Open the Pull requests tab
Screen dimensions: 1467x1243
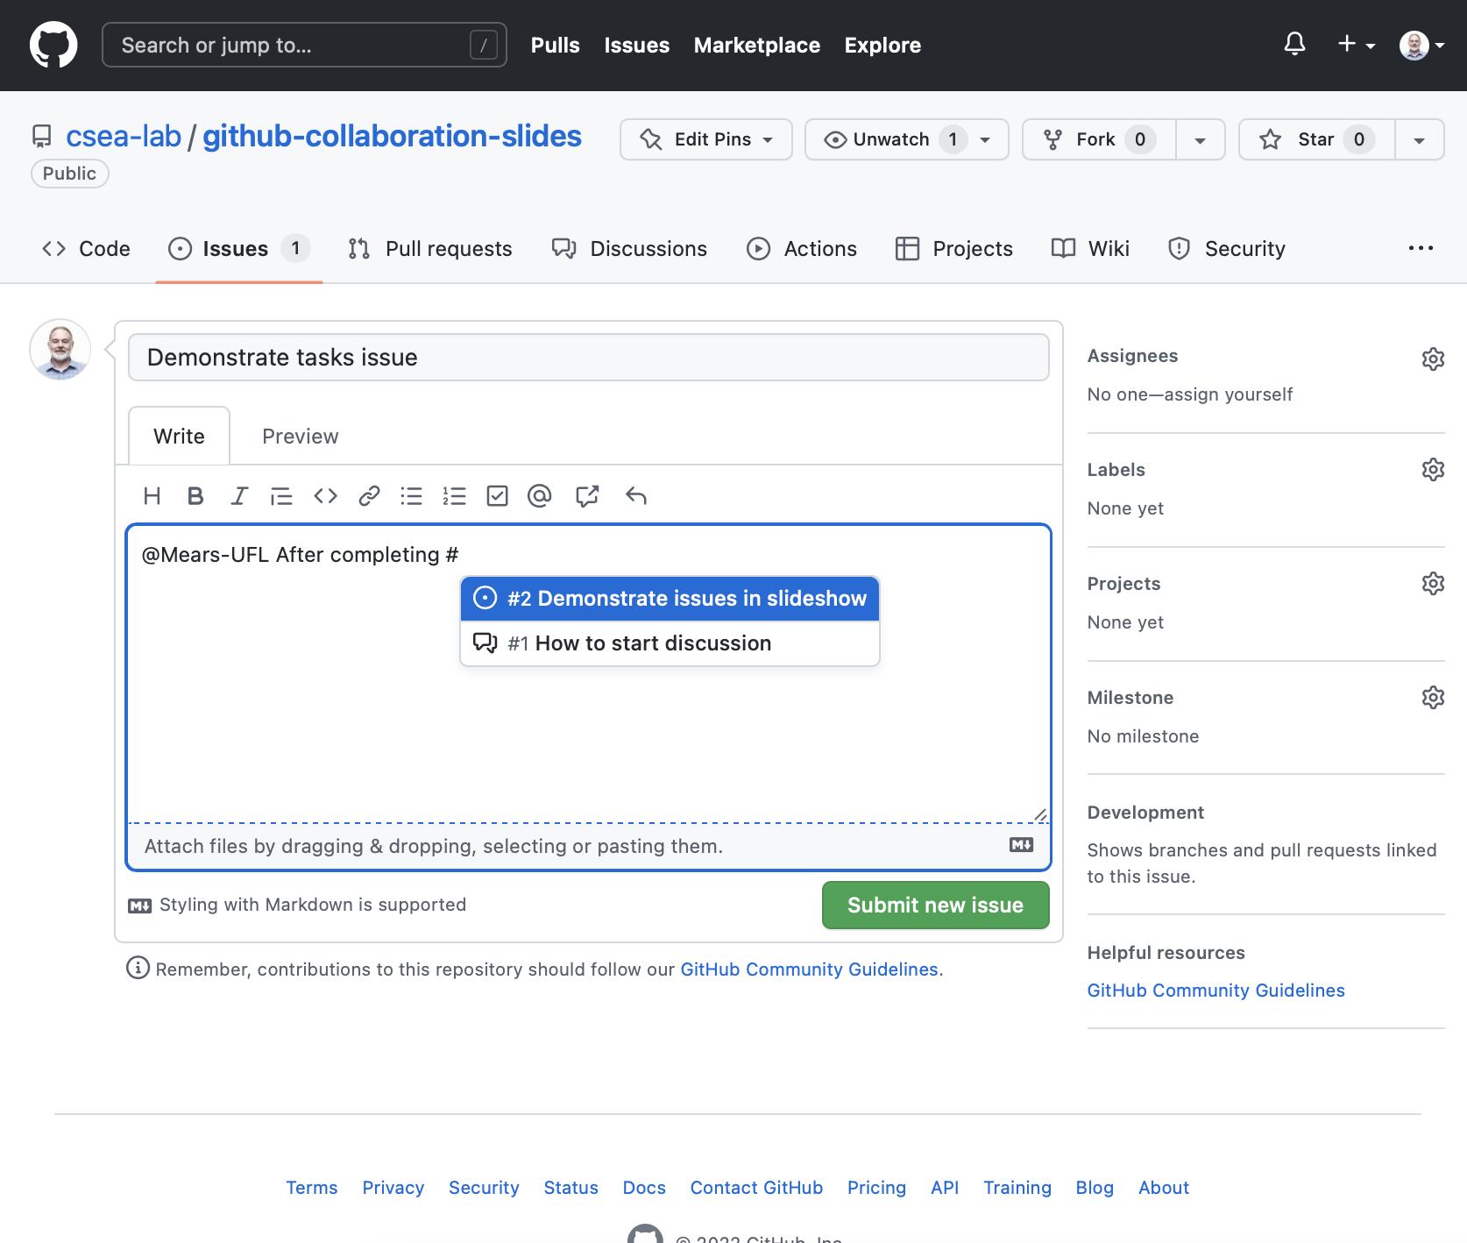[430, 249]
